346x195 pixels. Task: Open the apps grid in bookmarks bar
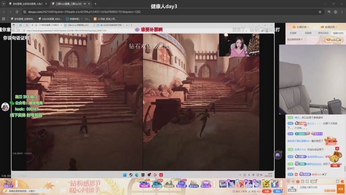(x=3, y=19)
